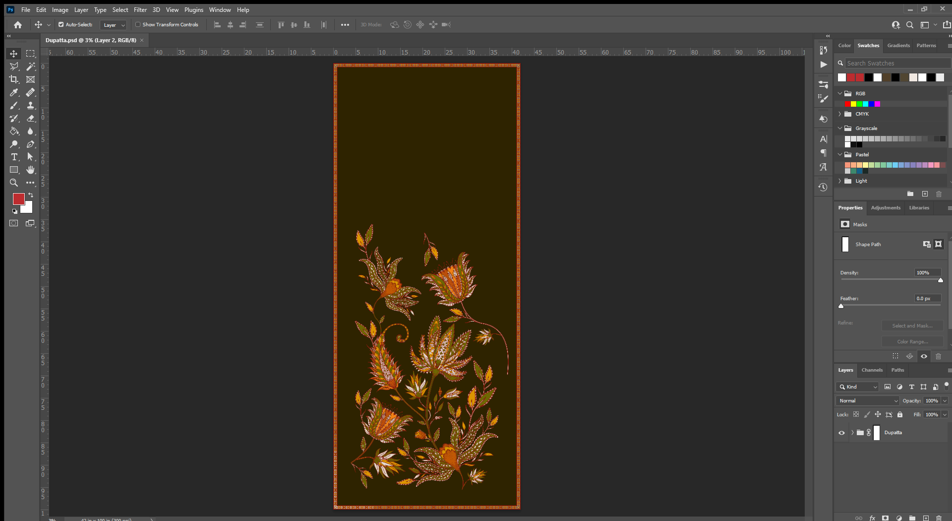Choose the Hand tool
The width and height of the screenshot is (952, 521).
tap(30, 170)
